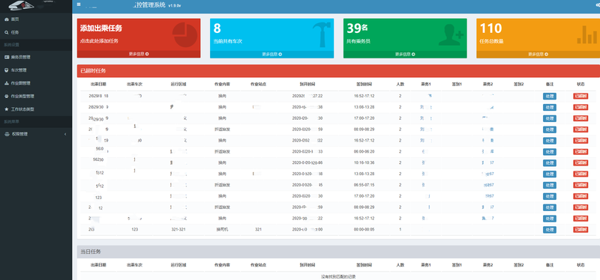The height and width of the screenshot is (280, 600).
Task: Click the paw icon for 作业类型管理
Action: click(x=7, y=97)
